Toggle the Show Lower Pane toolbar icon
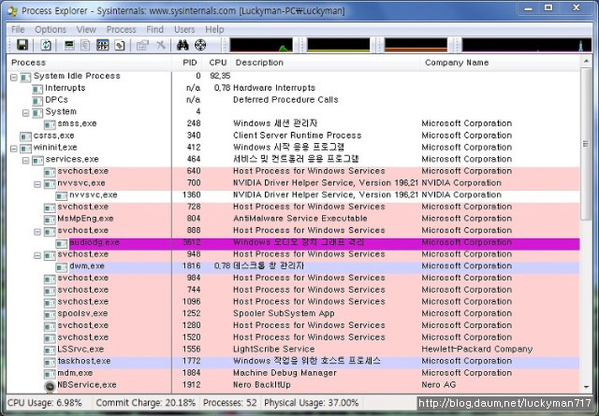The height and width of the screenshot is (416, 599). click(102, 45)
